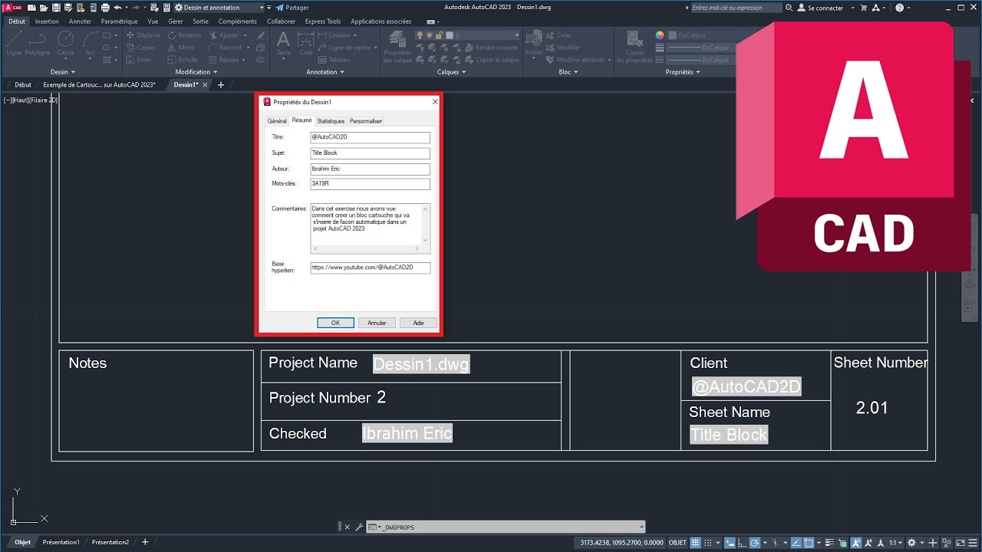Toggle lineweight display

click(829, 543)
